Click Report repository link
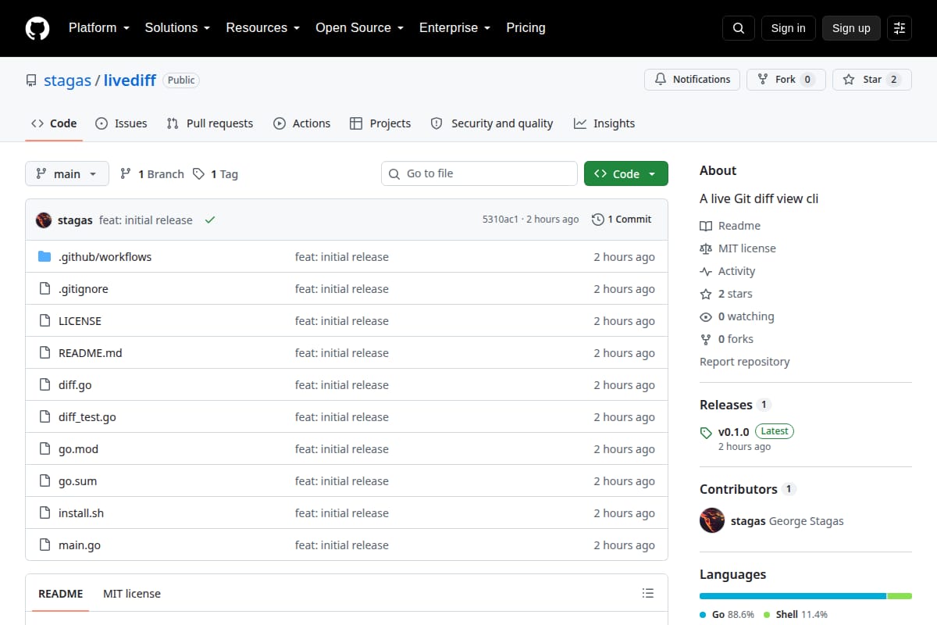Image resolution: width=937 pixels, height=625 pixels. pos(744,362)
